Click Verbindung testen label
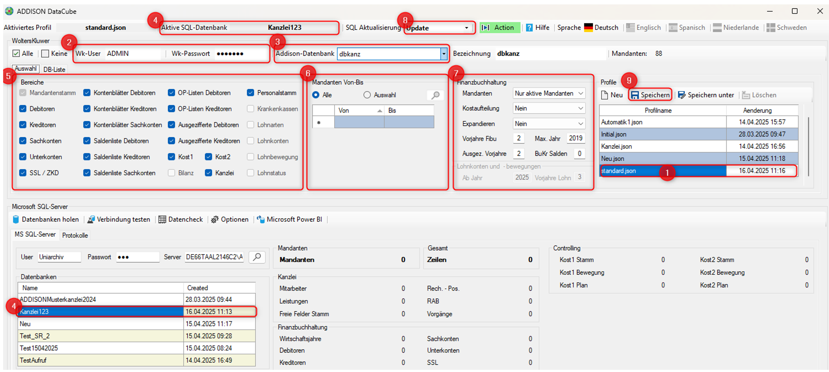The height and width of the screenshot is (372, 829). point(123,220)
